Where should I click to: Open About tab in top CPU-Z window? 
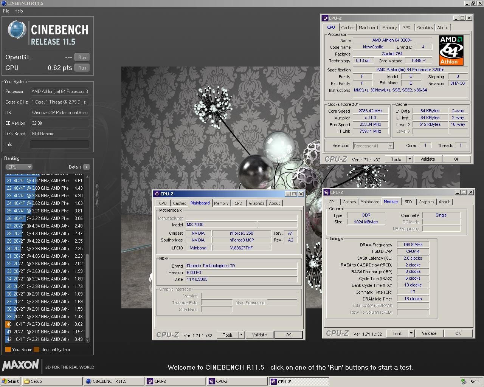pos(442,28)
